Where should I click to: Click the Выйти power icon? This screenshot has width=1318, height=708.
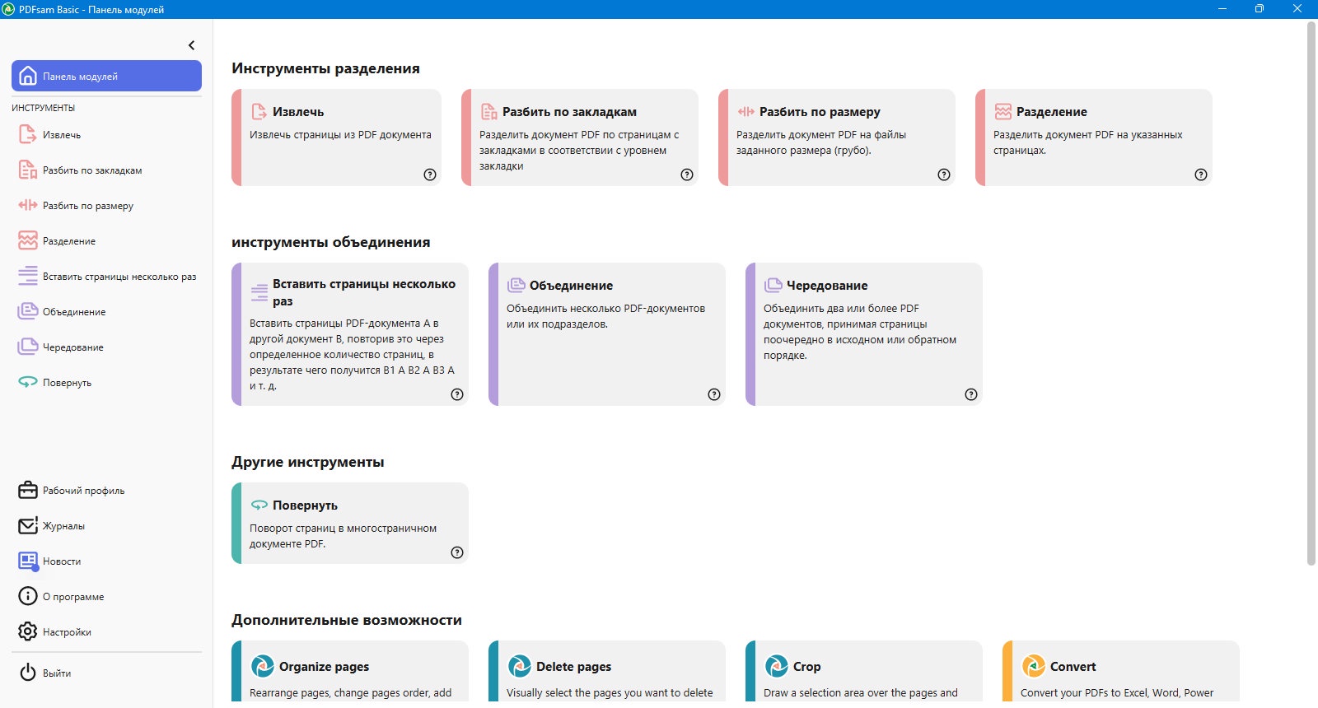[x=28, y=673]
